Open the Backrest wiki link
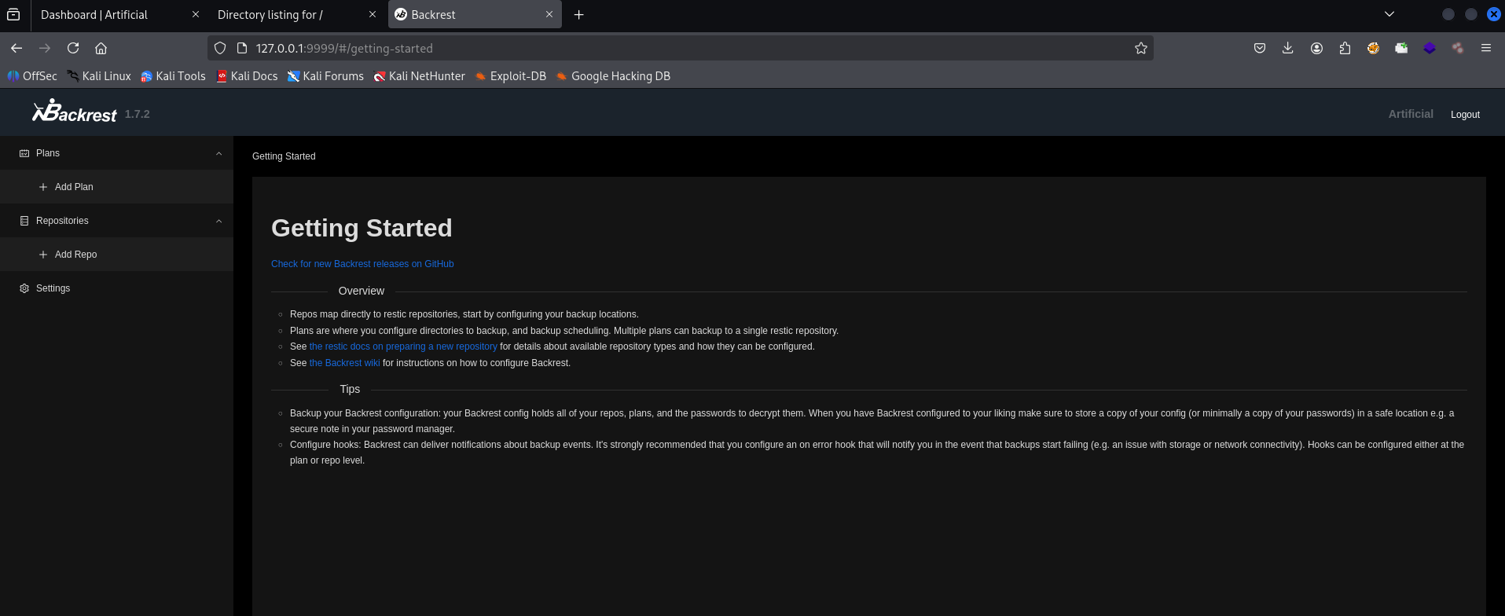This screenshot has width=1505, height=616. 344,363
